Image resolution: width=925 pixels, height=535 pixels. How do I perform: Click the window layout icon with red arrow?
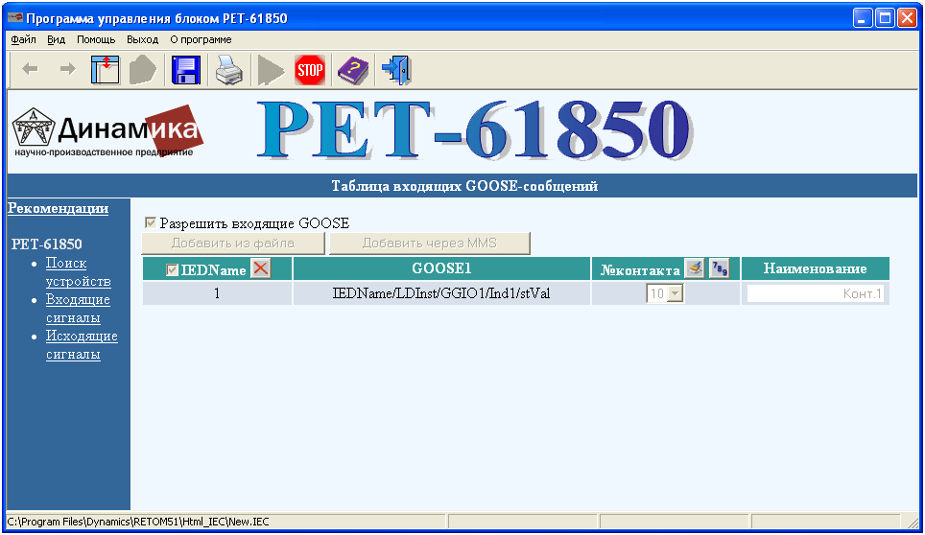(x=106, y=70)
